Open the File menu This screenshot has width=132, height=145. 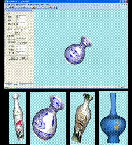(x=8, y=4)
